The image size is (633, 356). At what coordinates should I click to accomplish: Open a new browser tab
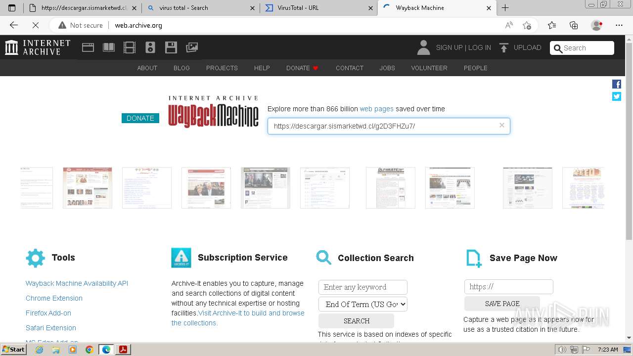(x=505, y=8)
